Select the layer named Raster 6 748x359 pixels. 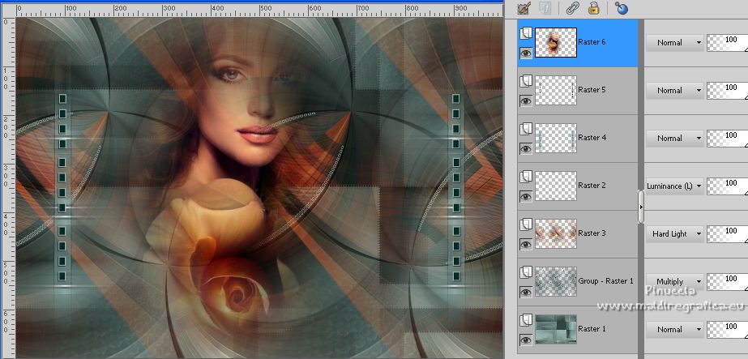point(592,42)
